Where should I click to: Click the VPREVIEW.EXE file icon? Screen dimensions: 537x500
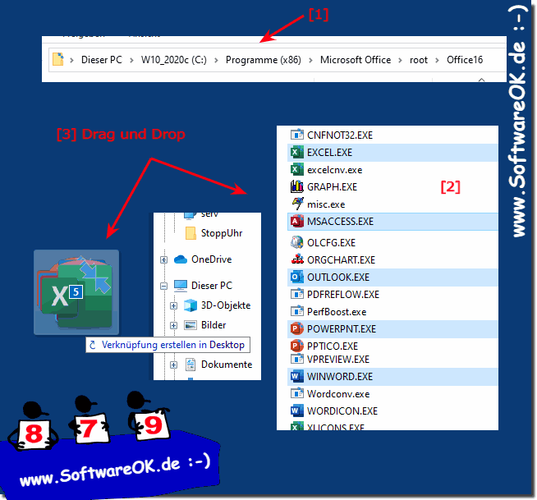pos(297,359)
